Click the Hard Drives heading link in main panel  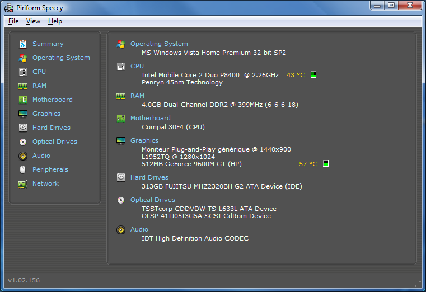149,177
